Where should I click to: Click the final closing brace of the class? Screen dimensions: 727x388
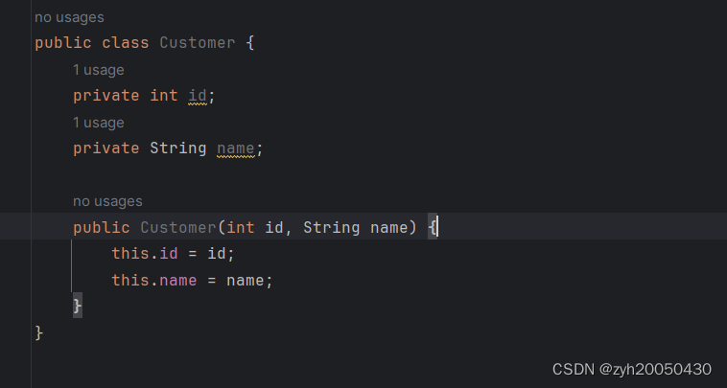coord(39,332)
